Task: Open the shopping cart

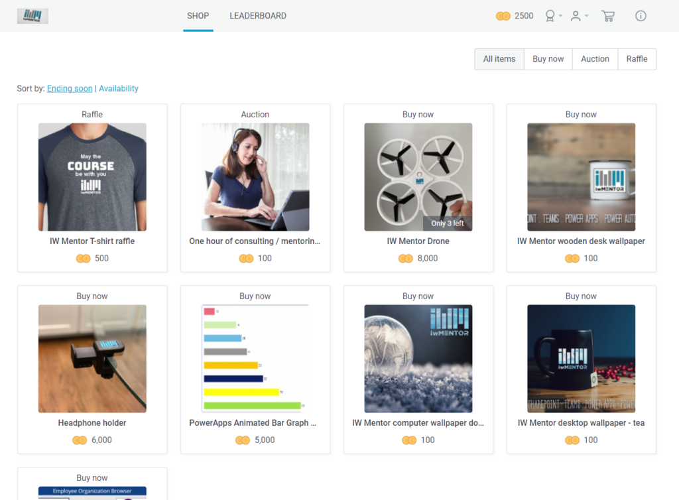Action: click(608, 16)
